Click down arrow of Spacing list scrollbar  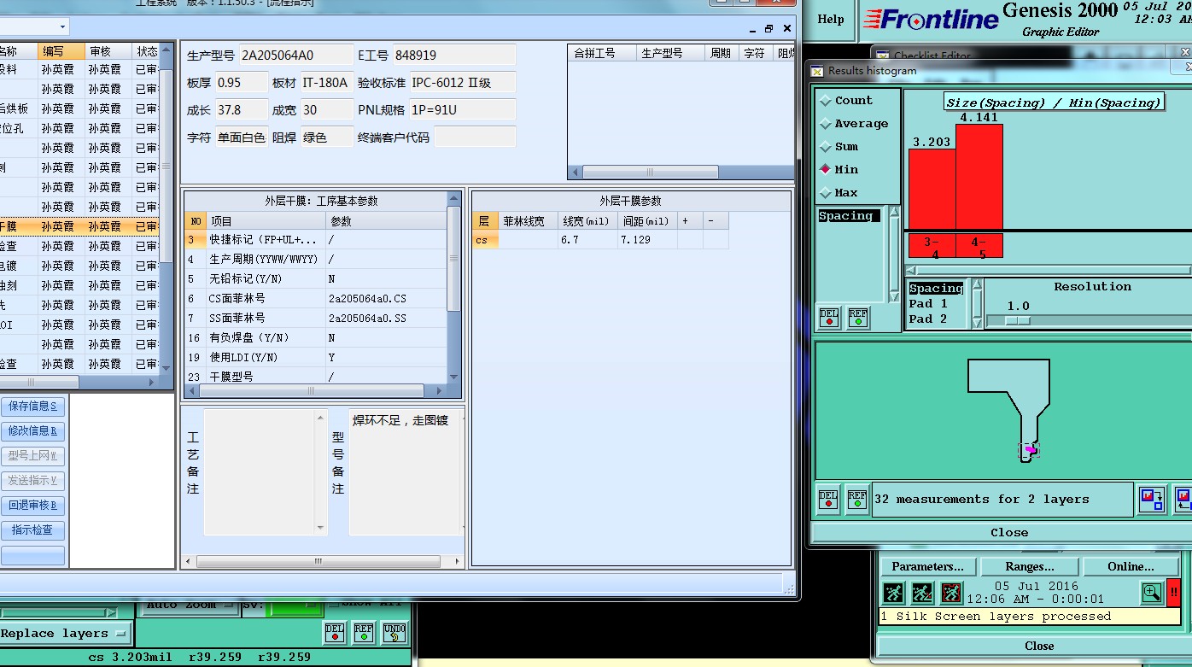pos(894,296)
